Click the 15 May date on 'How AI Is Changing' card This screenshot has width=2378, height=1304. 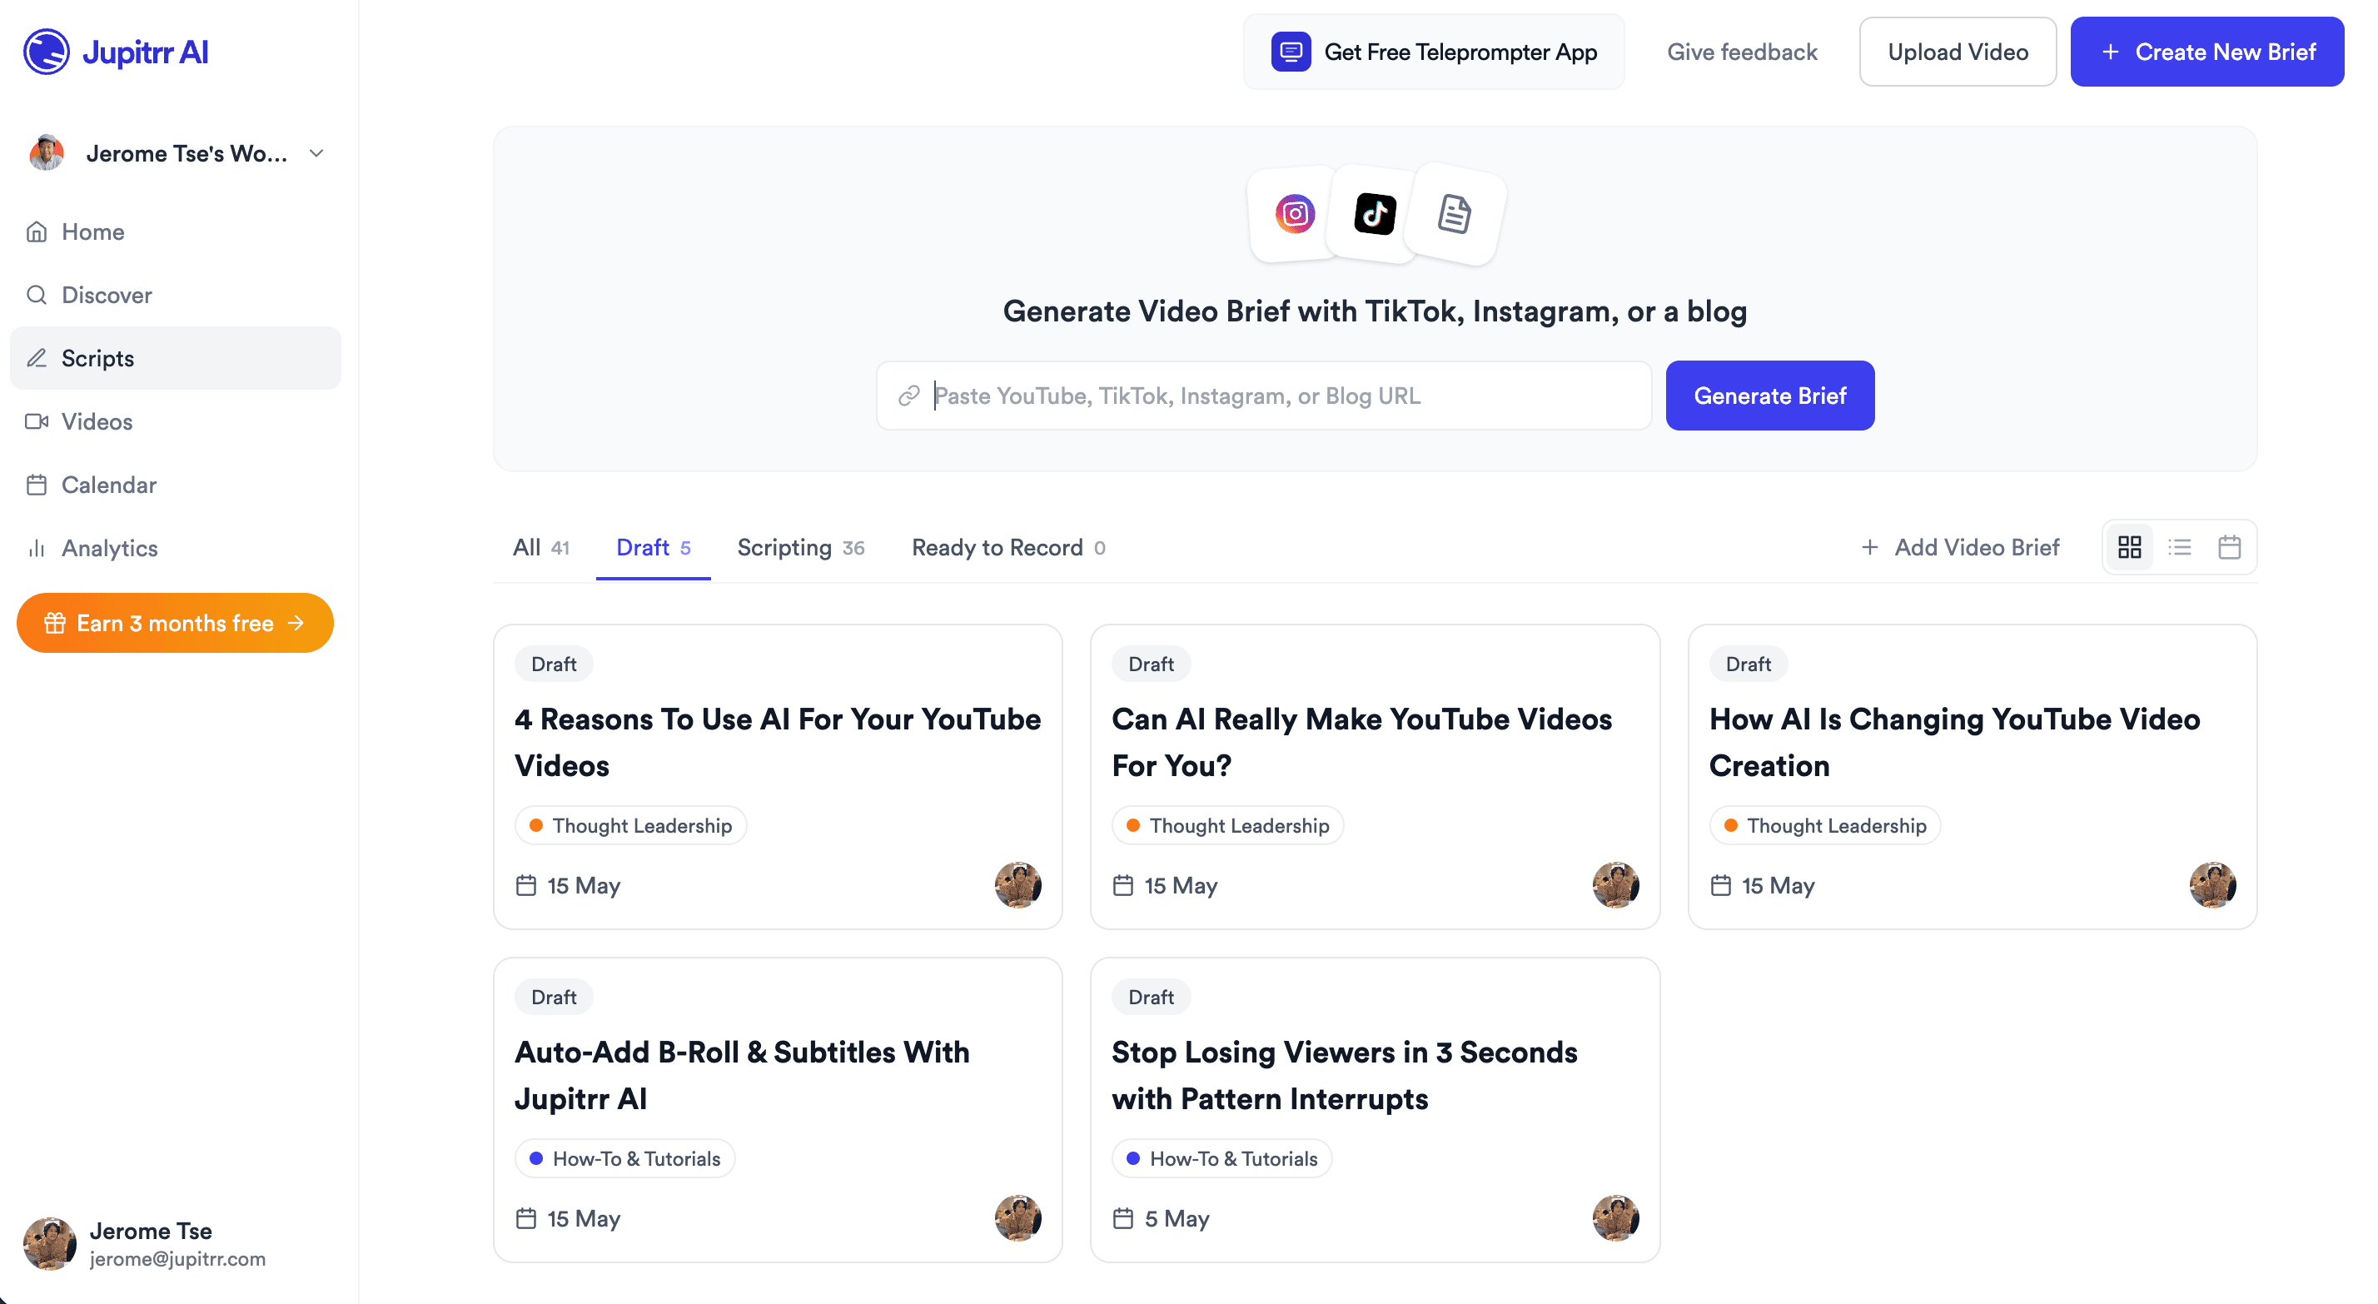(x=1762, y=887)
